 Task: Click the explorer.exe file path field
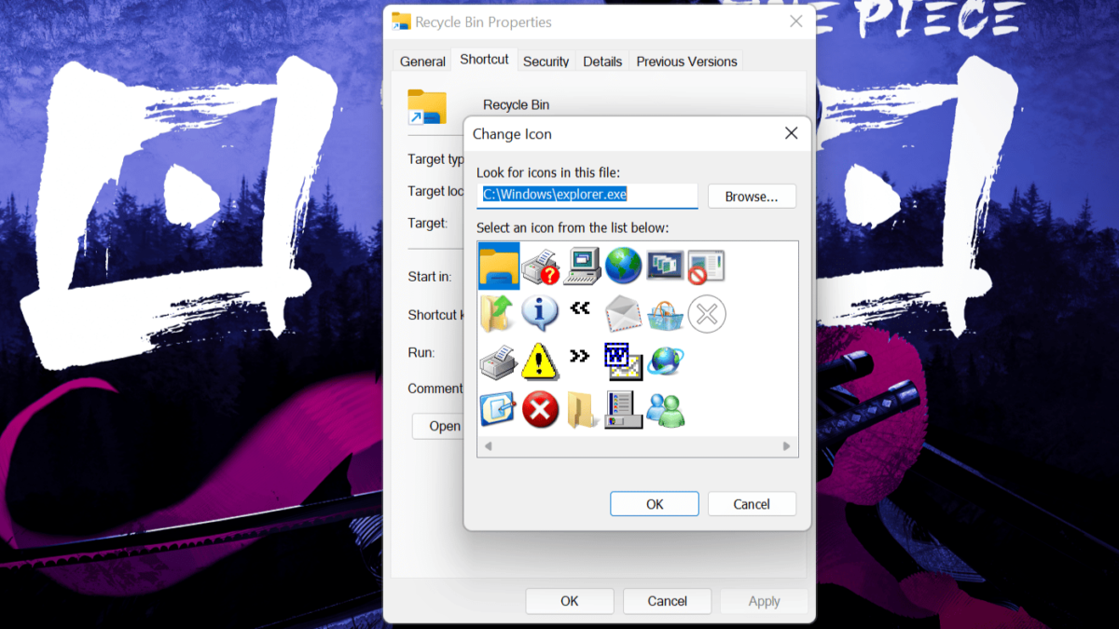tap(587, 195)
